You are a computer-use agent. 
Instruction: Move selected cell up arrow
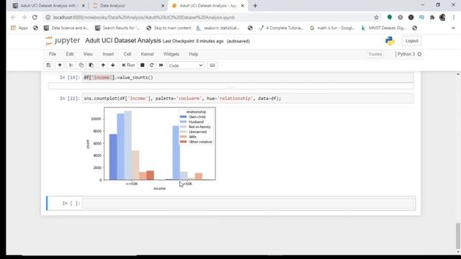click(103, 65)
